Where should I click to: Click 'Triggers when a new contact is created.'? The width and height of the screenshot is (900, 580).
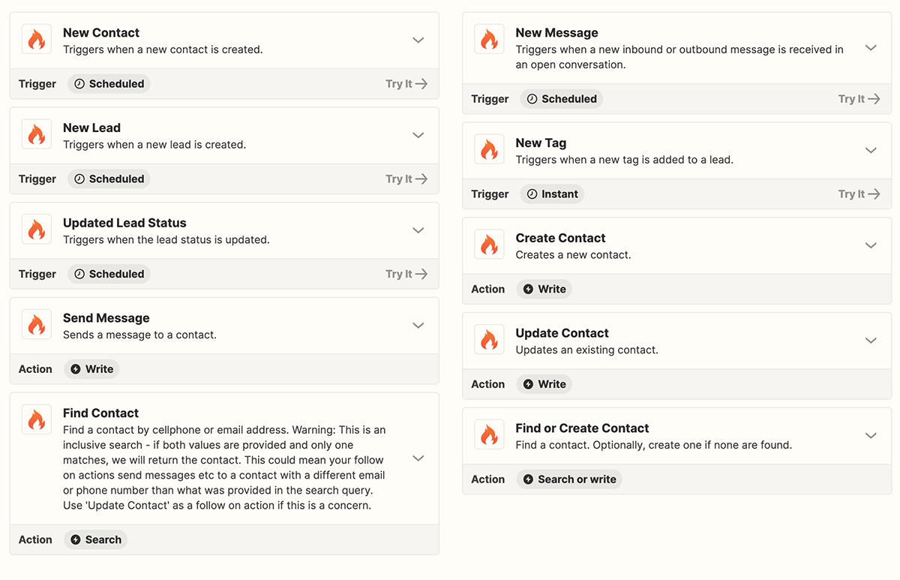point(163,50)
